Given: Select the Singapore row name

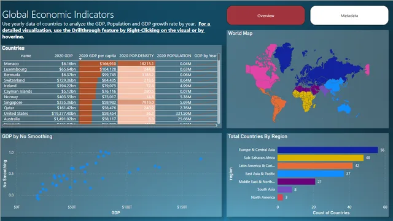Looking at the screenshot, I should (13, 103).
